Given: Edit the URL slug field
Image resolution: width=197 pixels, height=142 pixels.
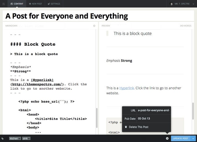Looking at the screenshot, I should tap(154, 110).
